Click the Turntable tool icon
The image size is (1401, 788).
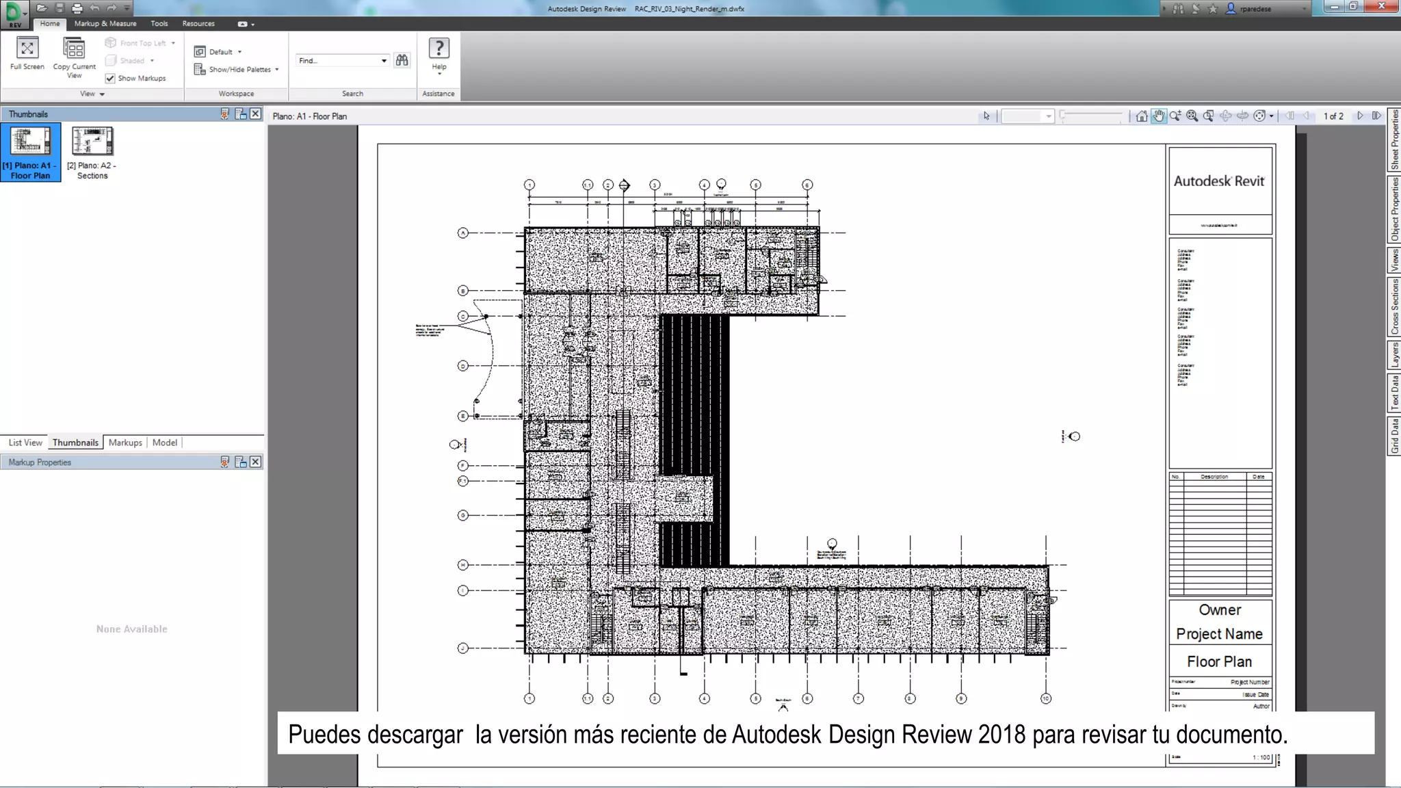pyautogui.click(x=1242, y=116)
